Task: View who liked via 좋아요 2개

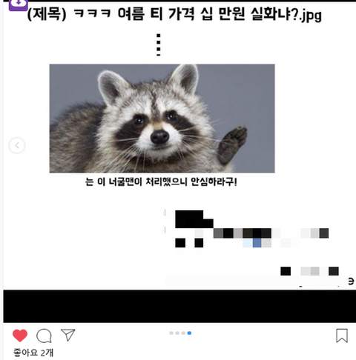Action: click(33, 353)
